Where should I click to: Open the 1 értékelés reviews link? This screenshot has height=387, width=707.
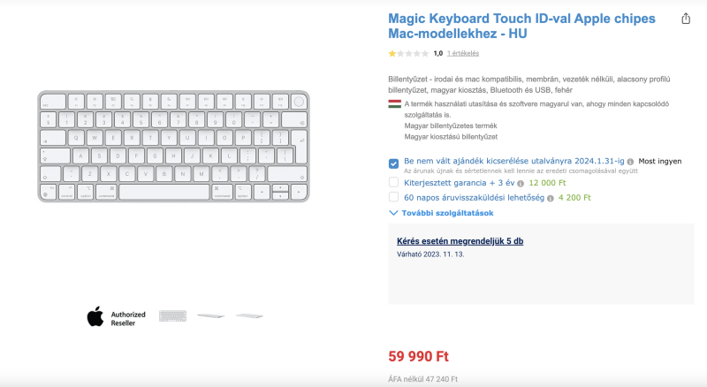tap(463, 53)
